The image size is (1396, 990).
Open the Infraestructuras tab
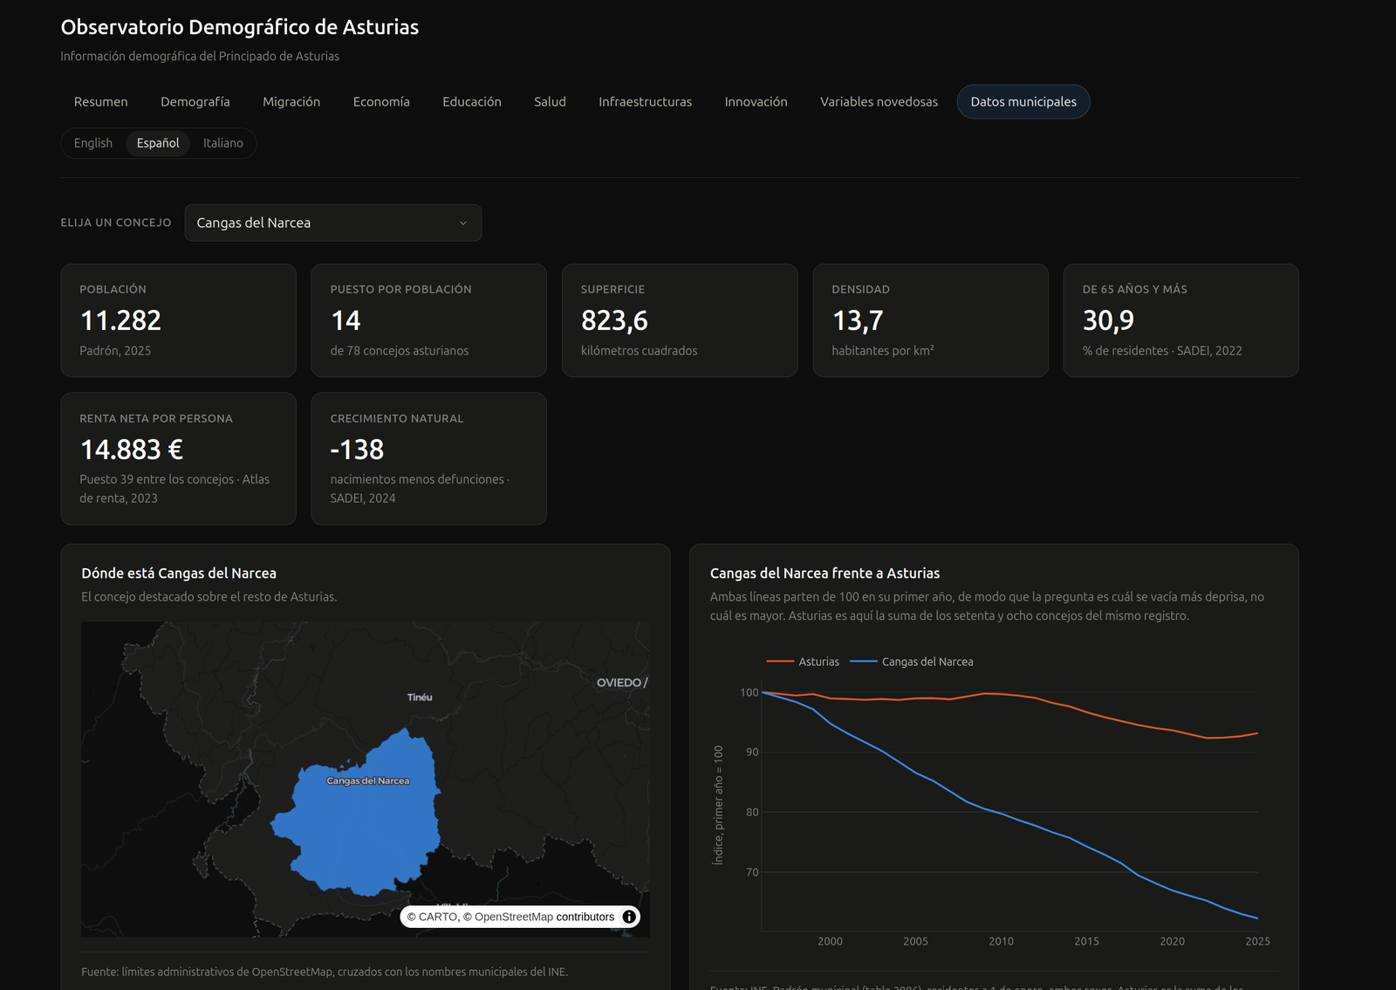(x=645, y=102)
